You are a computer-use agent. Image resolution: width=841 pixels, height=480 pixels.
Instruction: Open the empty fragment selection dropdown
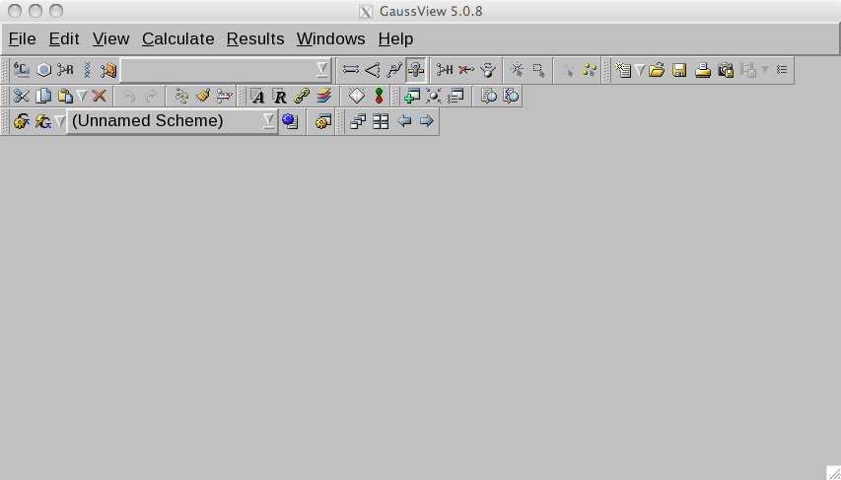coord(226,70)
